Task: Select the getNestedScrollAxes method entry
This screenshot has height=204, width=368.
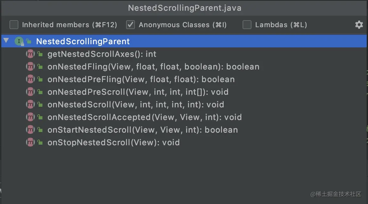Action: click(102, 54)
